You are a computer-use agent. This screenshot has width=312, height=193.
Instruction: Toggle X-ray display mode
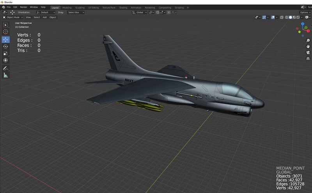coord(282,17)
